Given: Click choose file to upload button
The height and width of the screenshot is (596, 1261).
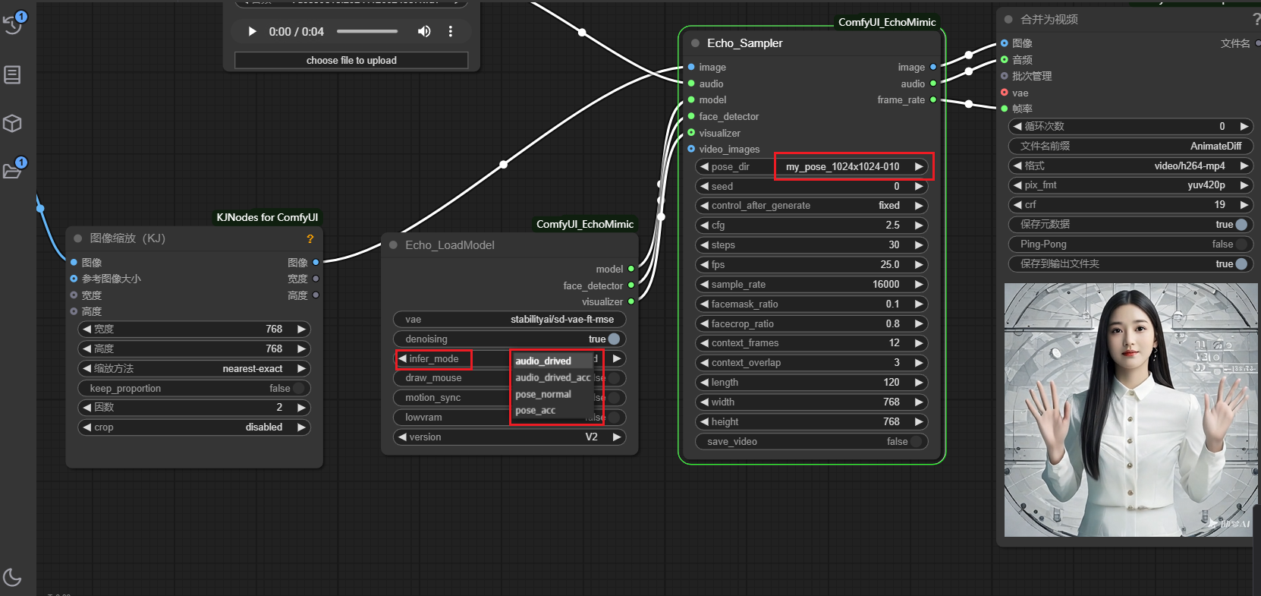Looking at the screenshot, I should point(351,60).
